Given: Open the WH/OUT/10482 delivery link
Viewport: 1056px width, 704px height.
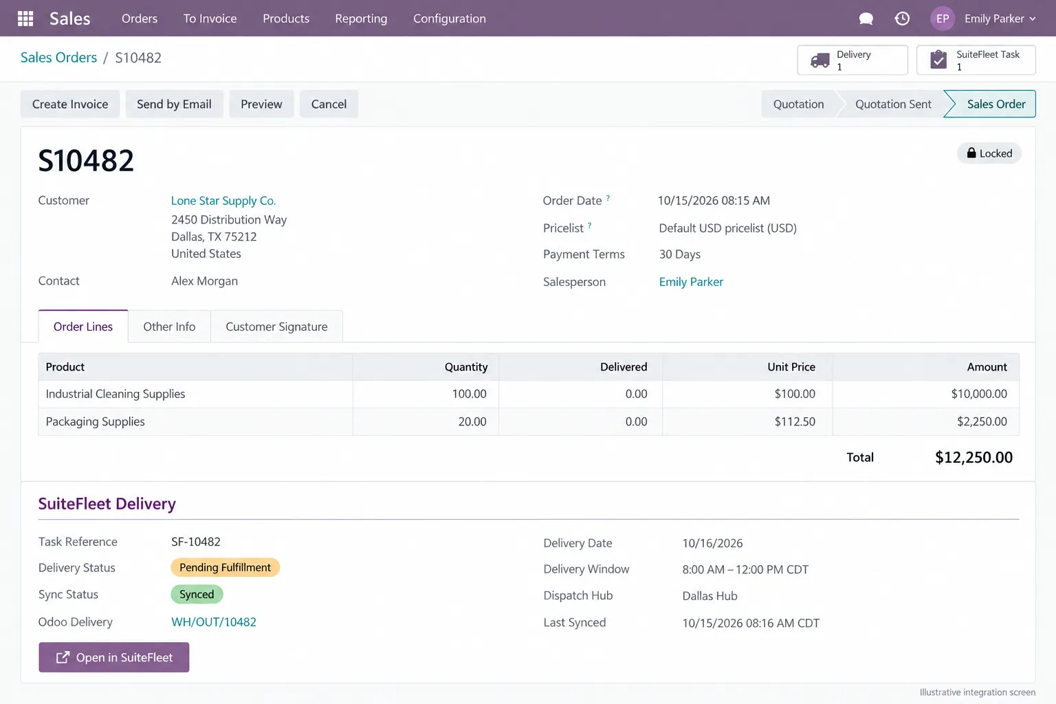Looking at the screenshot, I should pyautogui.click(x=214, y=622).
